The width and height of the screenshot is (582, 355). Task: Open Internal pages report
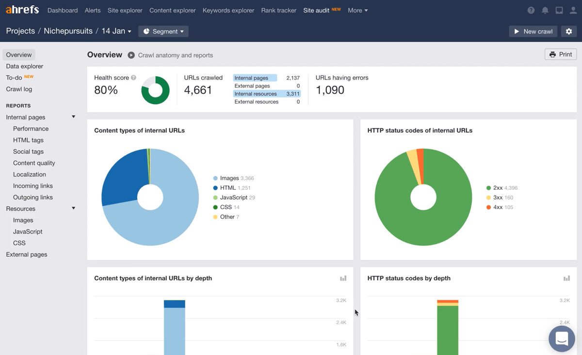pyautogui.click(x=26, y=117)
